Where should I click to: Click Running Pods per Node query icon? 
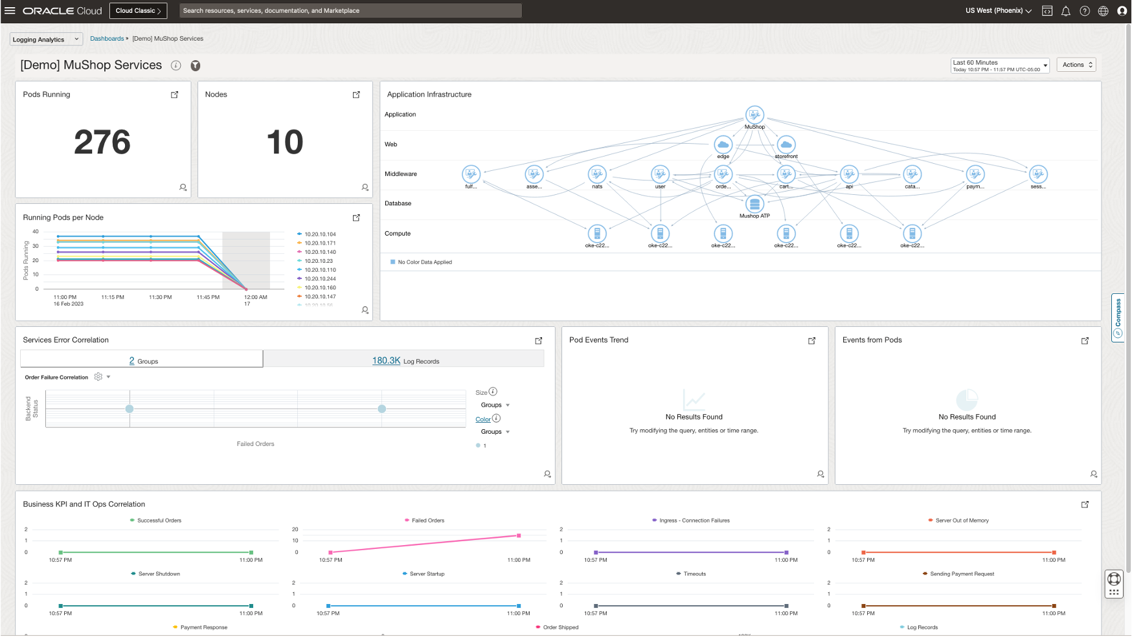tap(365, 310)
